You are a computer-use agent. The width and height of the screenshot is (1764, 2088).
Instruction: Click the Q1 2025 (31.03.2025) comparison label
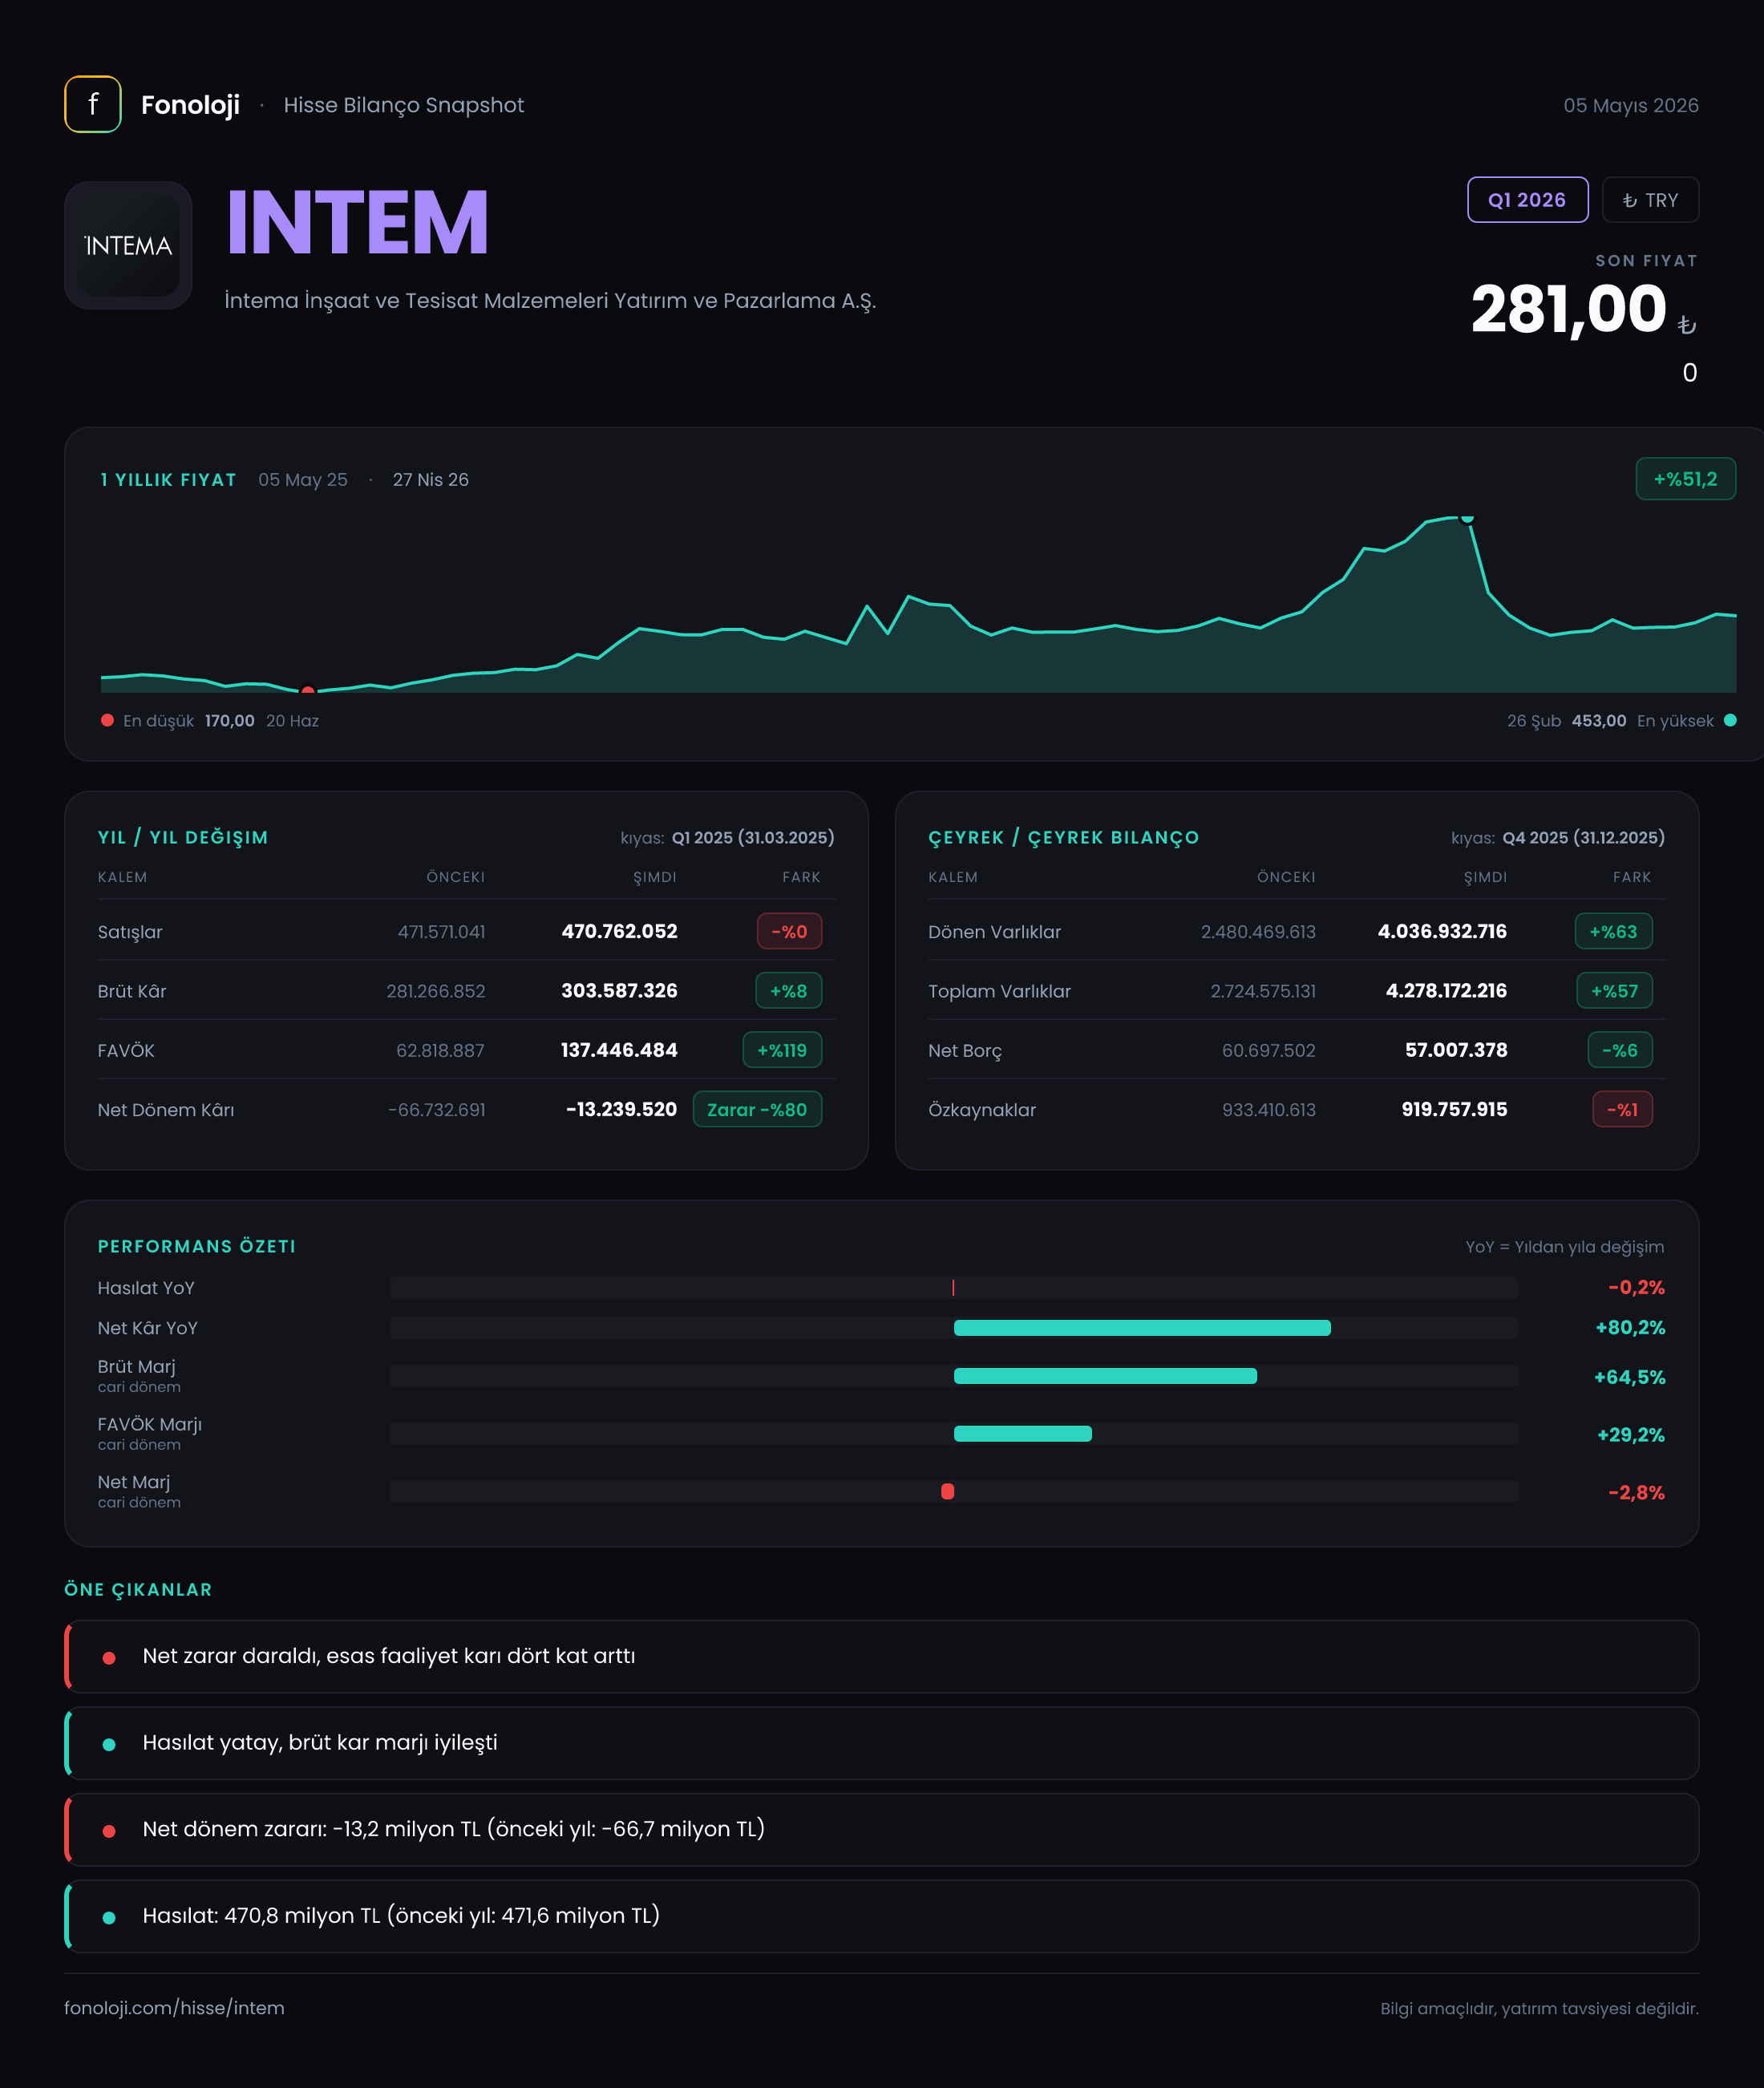point(753,837)
